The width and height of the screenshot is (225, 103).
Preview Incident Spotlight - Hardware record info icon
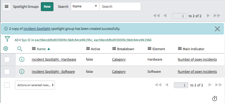click(x=22, y=59)
